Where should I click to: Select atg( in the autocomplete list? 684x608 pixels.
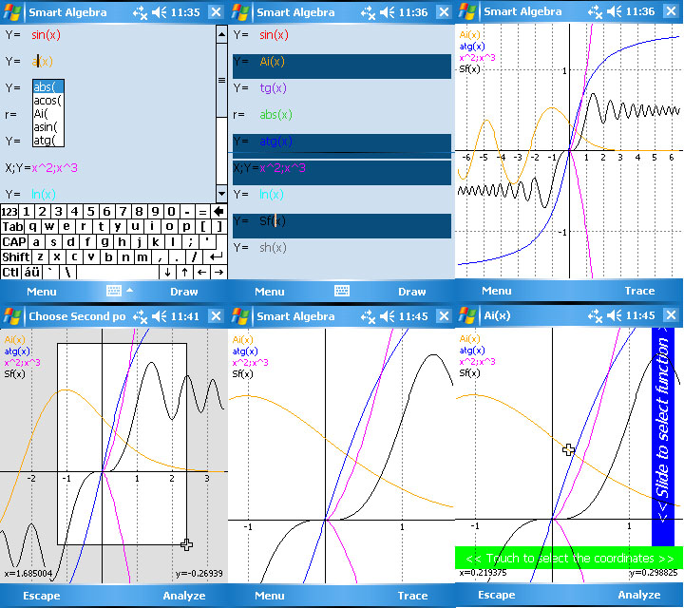point(48,141)
